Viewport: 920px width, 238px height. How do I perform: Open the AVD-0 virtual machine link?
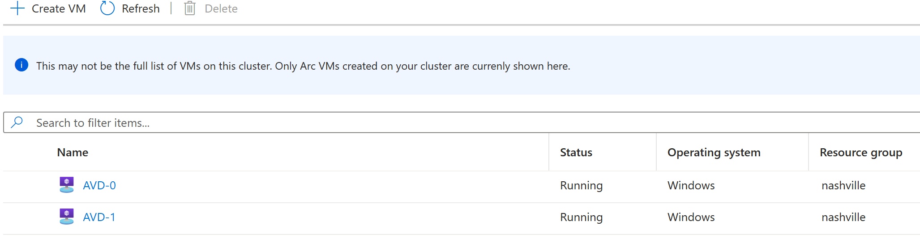[x=99, y=185]
